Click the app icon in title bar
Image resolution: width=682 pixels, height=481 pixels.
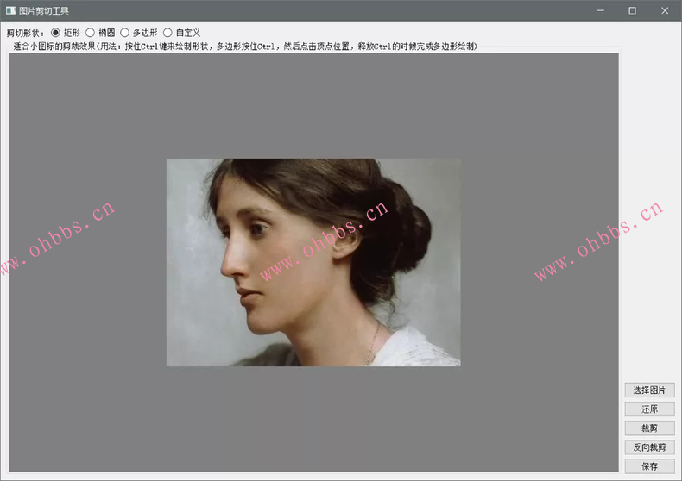(11, 10)
